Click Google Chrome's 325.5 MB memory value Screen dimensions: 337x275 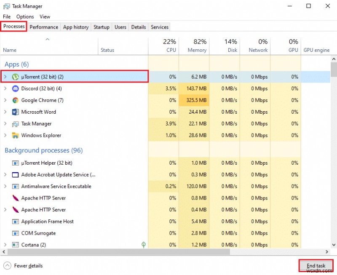[x=196, y=100]
